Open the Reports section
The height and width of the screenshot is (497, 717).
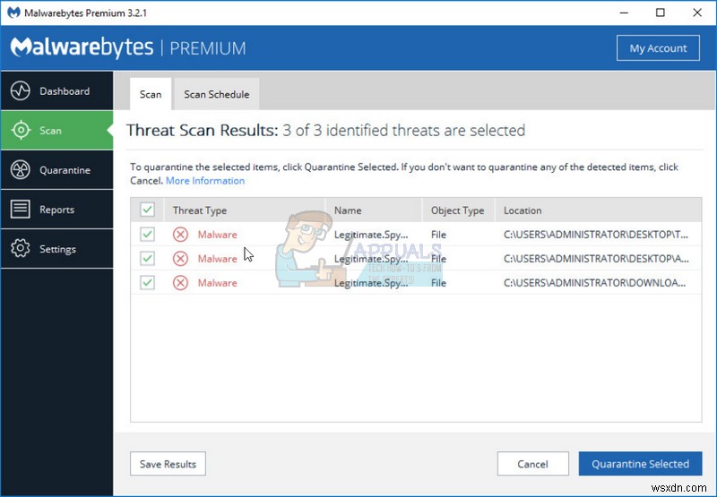point(56,210)
